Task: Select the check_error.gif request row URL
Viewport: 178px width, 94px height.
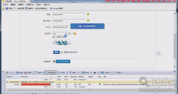Action: pyautogui.click(x=124, y=84)
